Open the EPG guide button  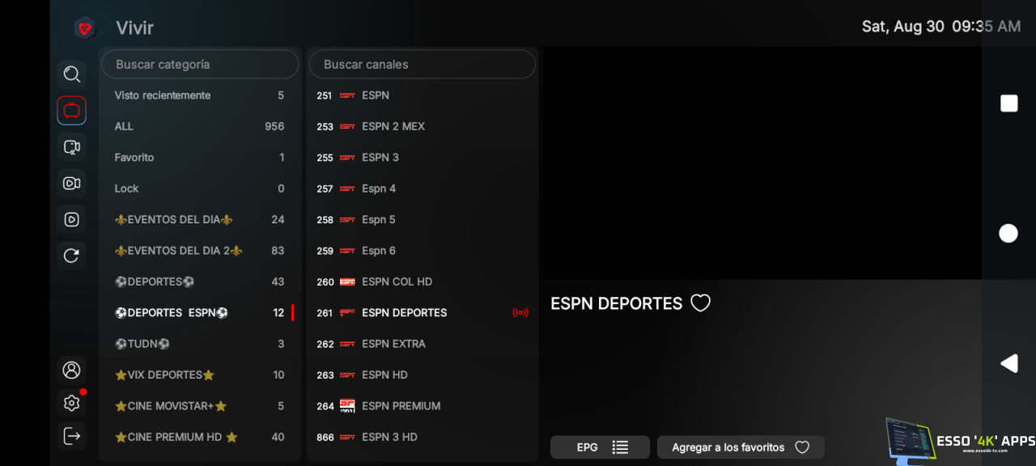[600, 447]
